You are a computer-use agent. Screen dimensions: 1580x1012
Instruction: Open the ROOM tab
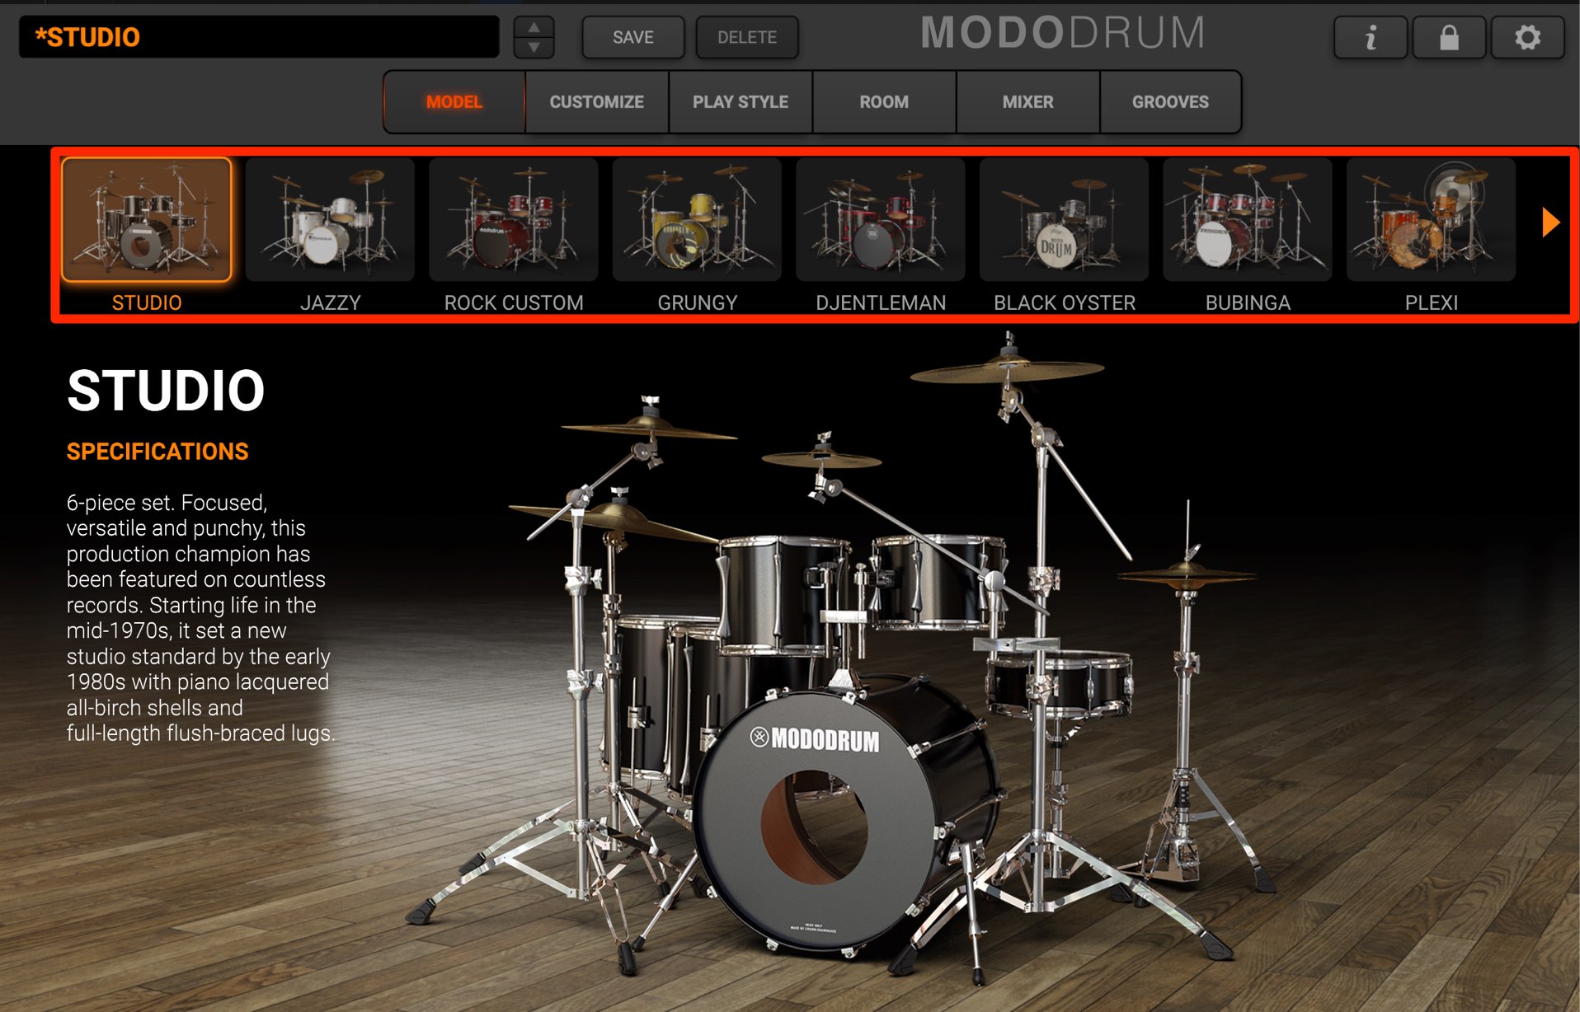[x=884, y=102]
